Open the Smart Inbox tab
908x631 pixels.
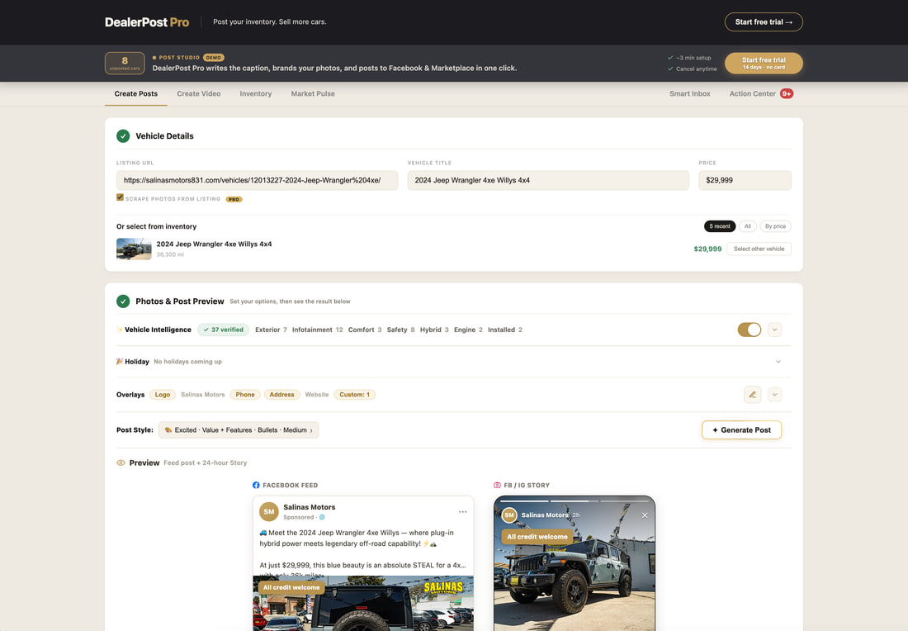(690, 94)
